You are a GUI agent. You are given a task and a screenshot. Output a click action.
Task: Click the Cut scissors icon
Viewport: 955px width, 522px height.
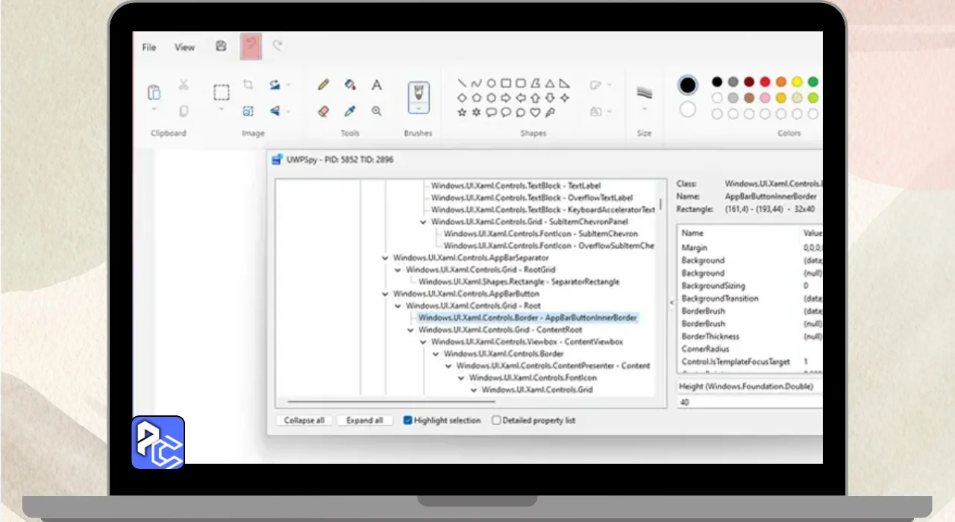click(184, 85)
